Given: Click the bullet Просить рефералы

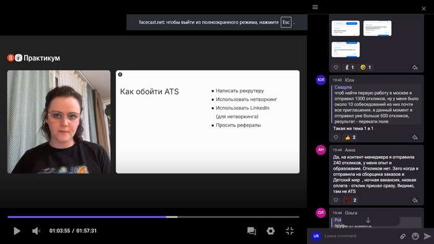Looking at the screenshot, I should [238, 125].
